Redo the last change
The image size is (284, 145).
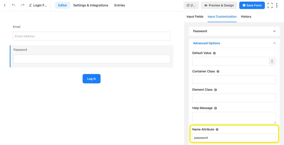pos(22,5)
